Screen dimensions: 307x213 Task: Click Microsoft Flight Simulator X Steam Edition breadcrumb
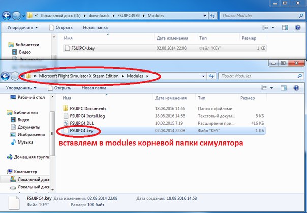tap(79, 76)
